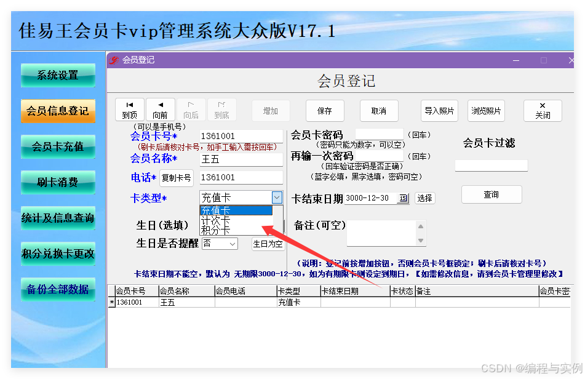Click the 卡状态 column header

[x=402, y=292]
